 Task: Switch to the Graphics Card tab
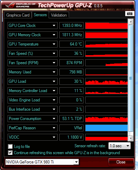point(18,15)
